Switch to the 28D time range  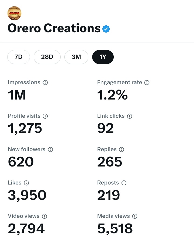pyautogui.click(x=47, y=57)
